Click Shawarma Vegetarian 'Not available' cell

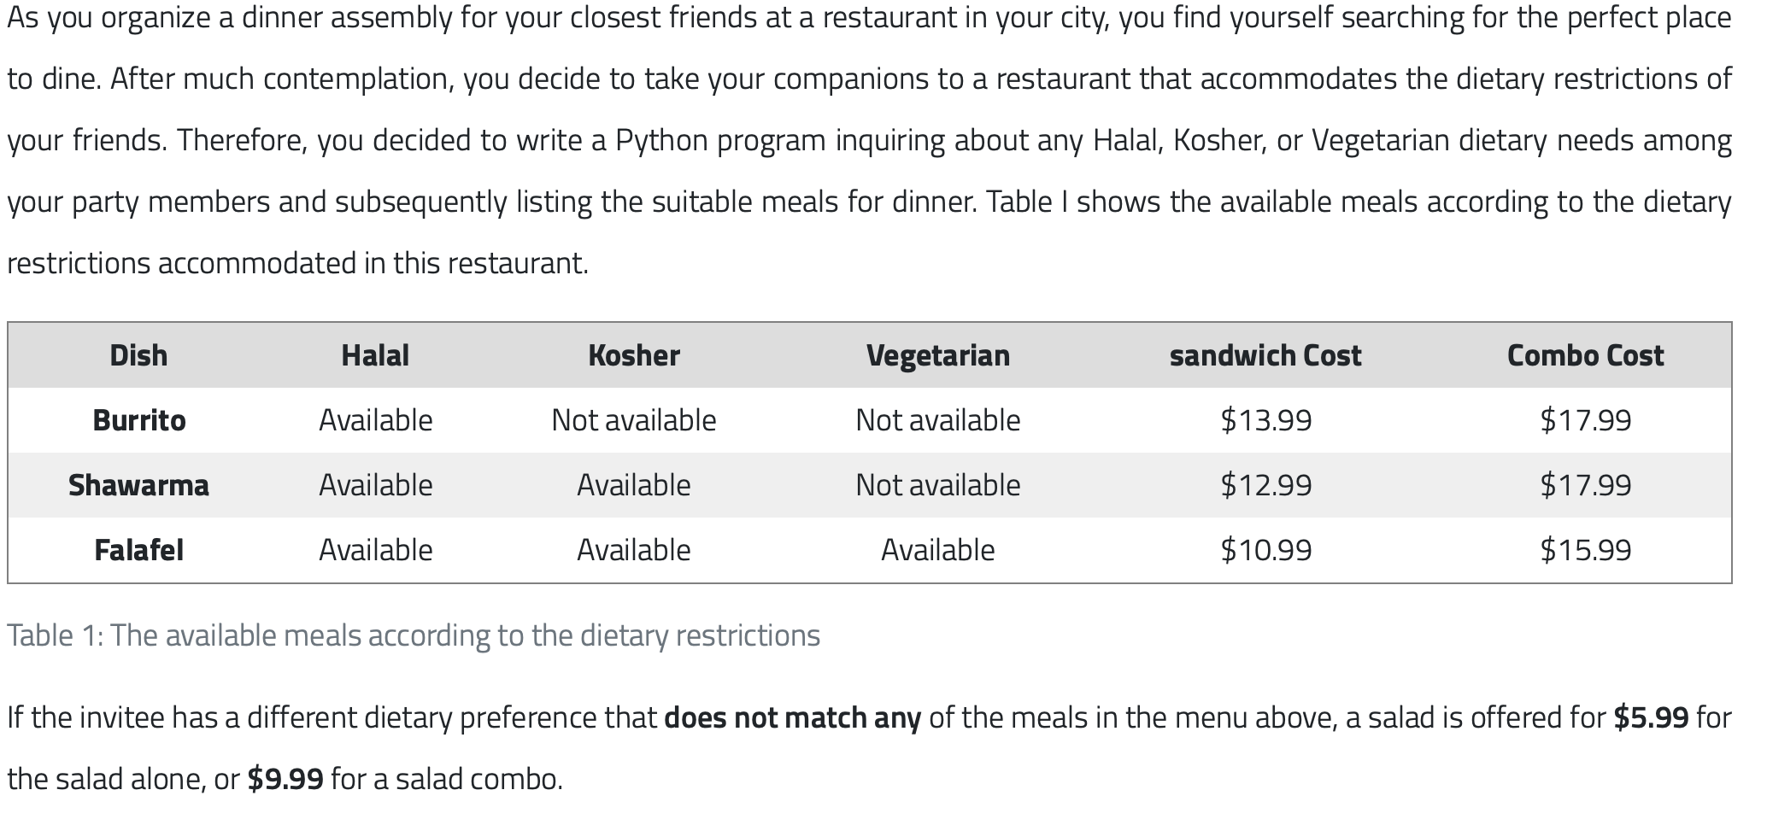[937, 485]
